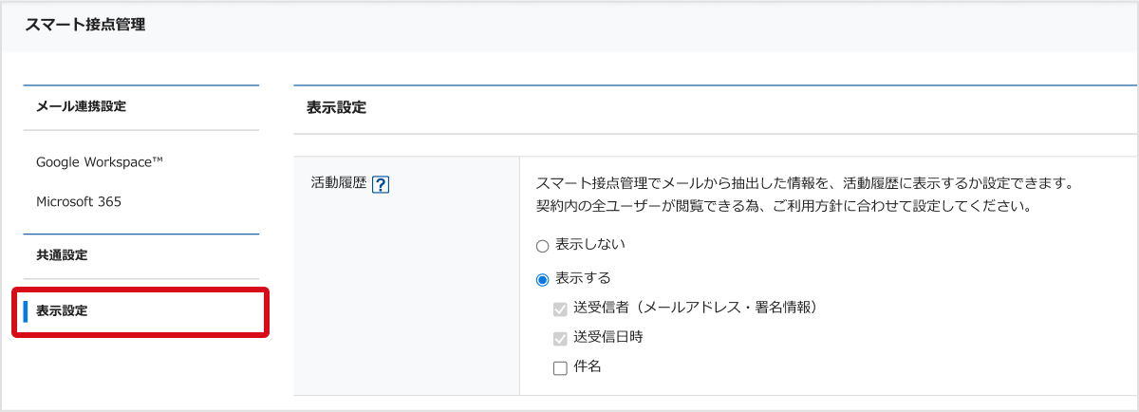Image resolution: width=1139 pixels, height=412 pixels.
Task: Click the 活動履歴 row label
Action: tap(339, 183)
